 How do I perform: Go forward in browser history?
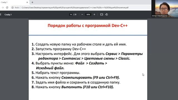click(3, 7)
